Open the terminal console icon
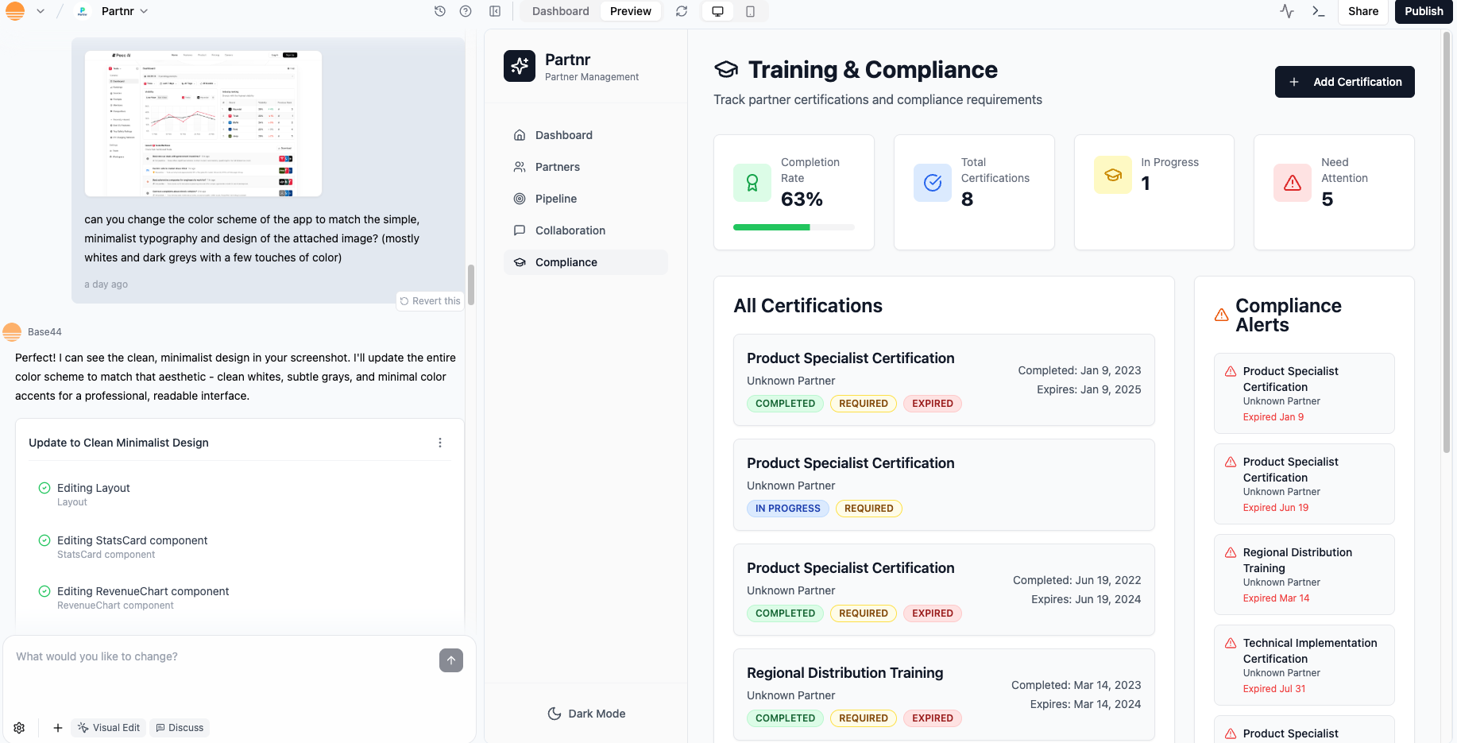1457x743 pixels. tap(1319, 11)
